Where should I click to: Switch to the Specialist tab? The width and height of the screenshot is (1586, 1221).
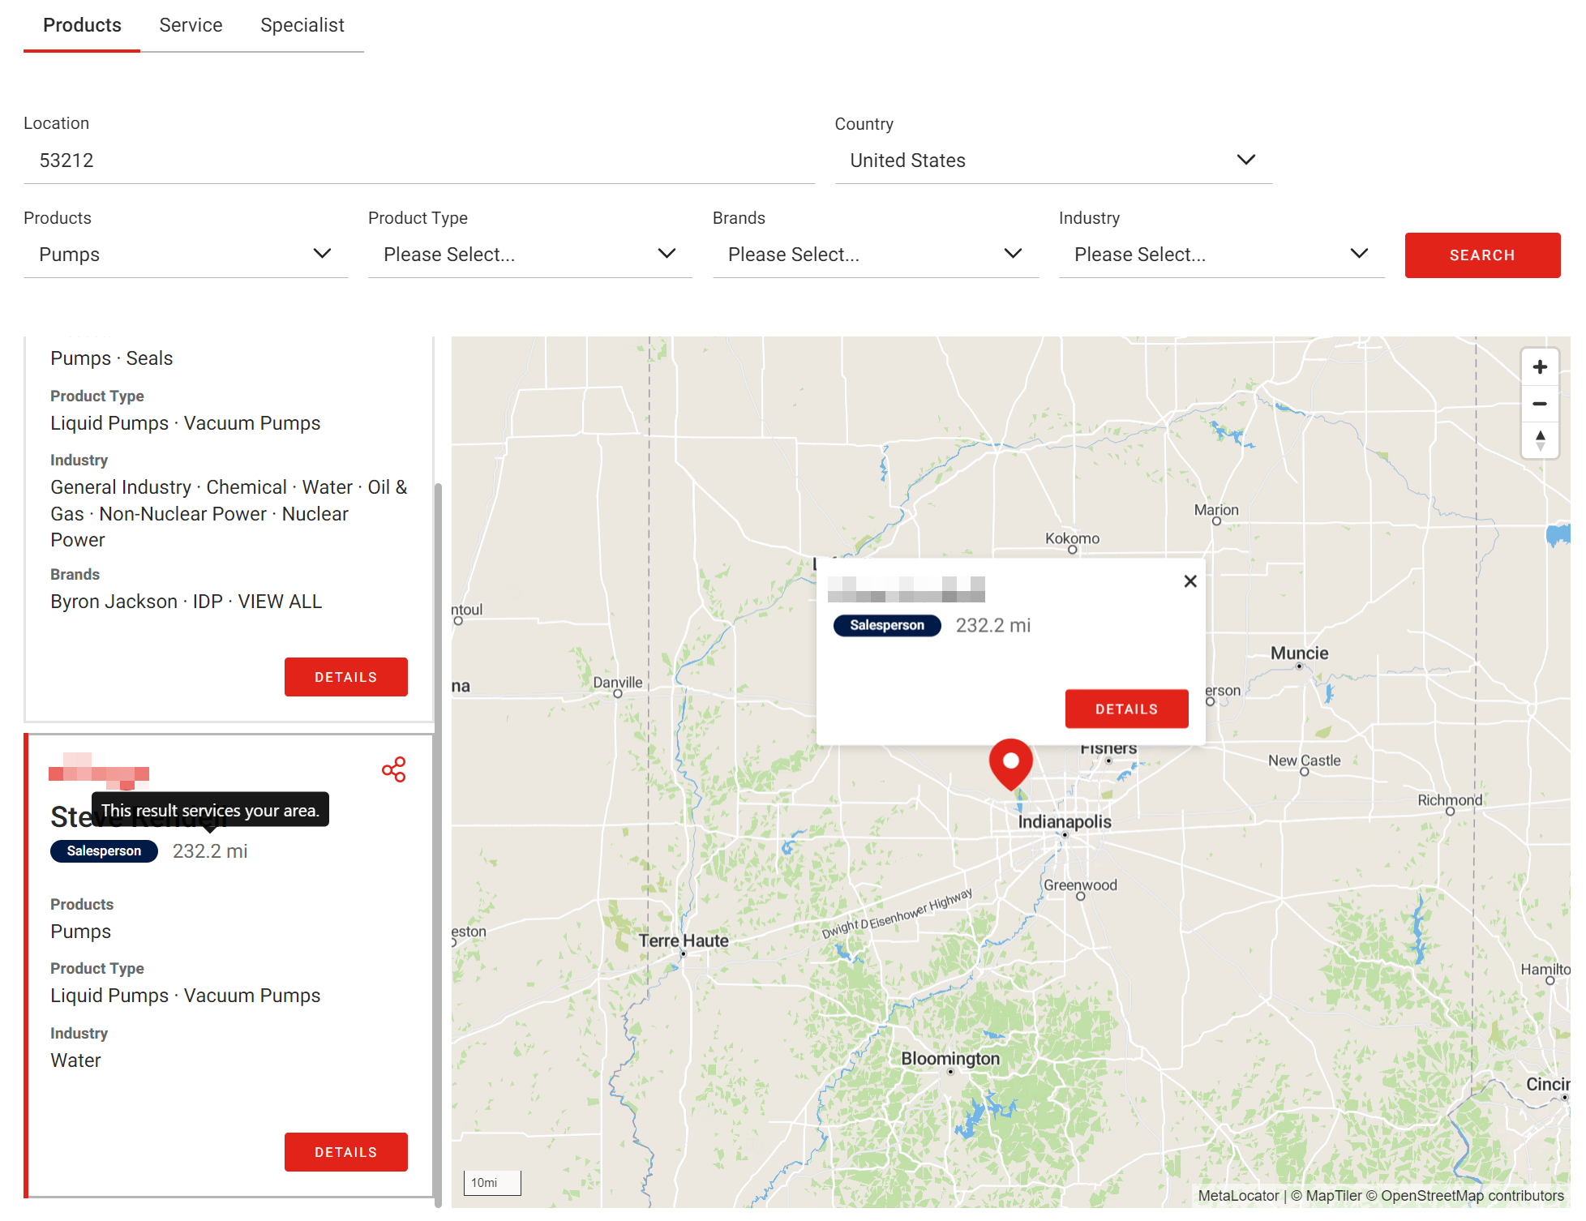point(302,25)
